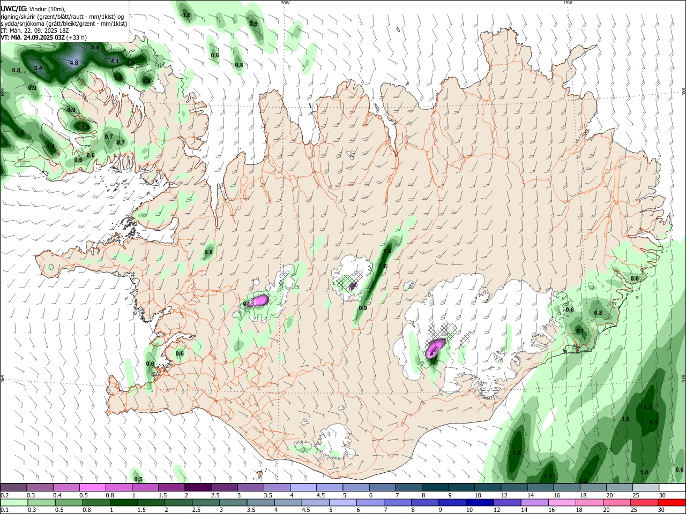686x514 pixels.
Task: Click the (+33 h) forecast offset text
Action: click(x=76, y=37)
